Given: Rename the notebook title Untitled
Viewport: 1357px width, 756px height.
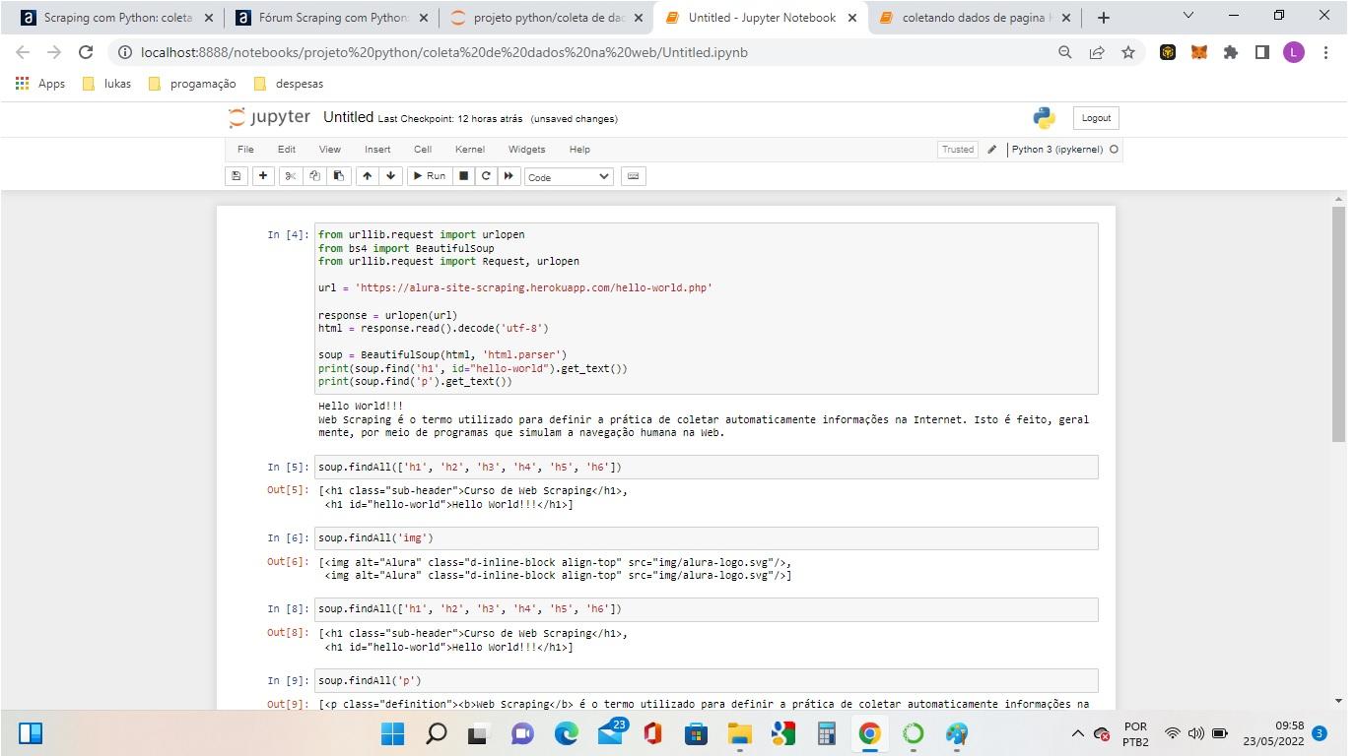Looking at the screenshot, I should tap(348, 117).
